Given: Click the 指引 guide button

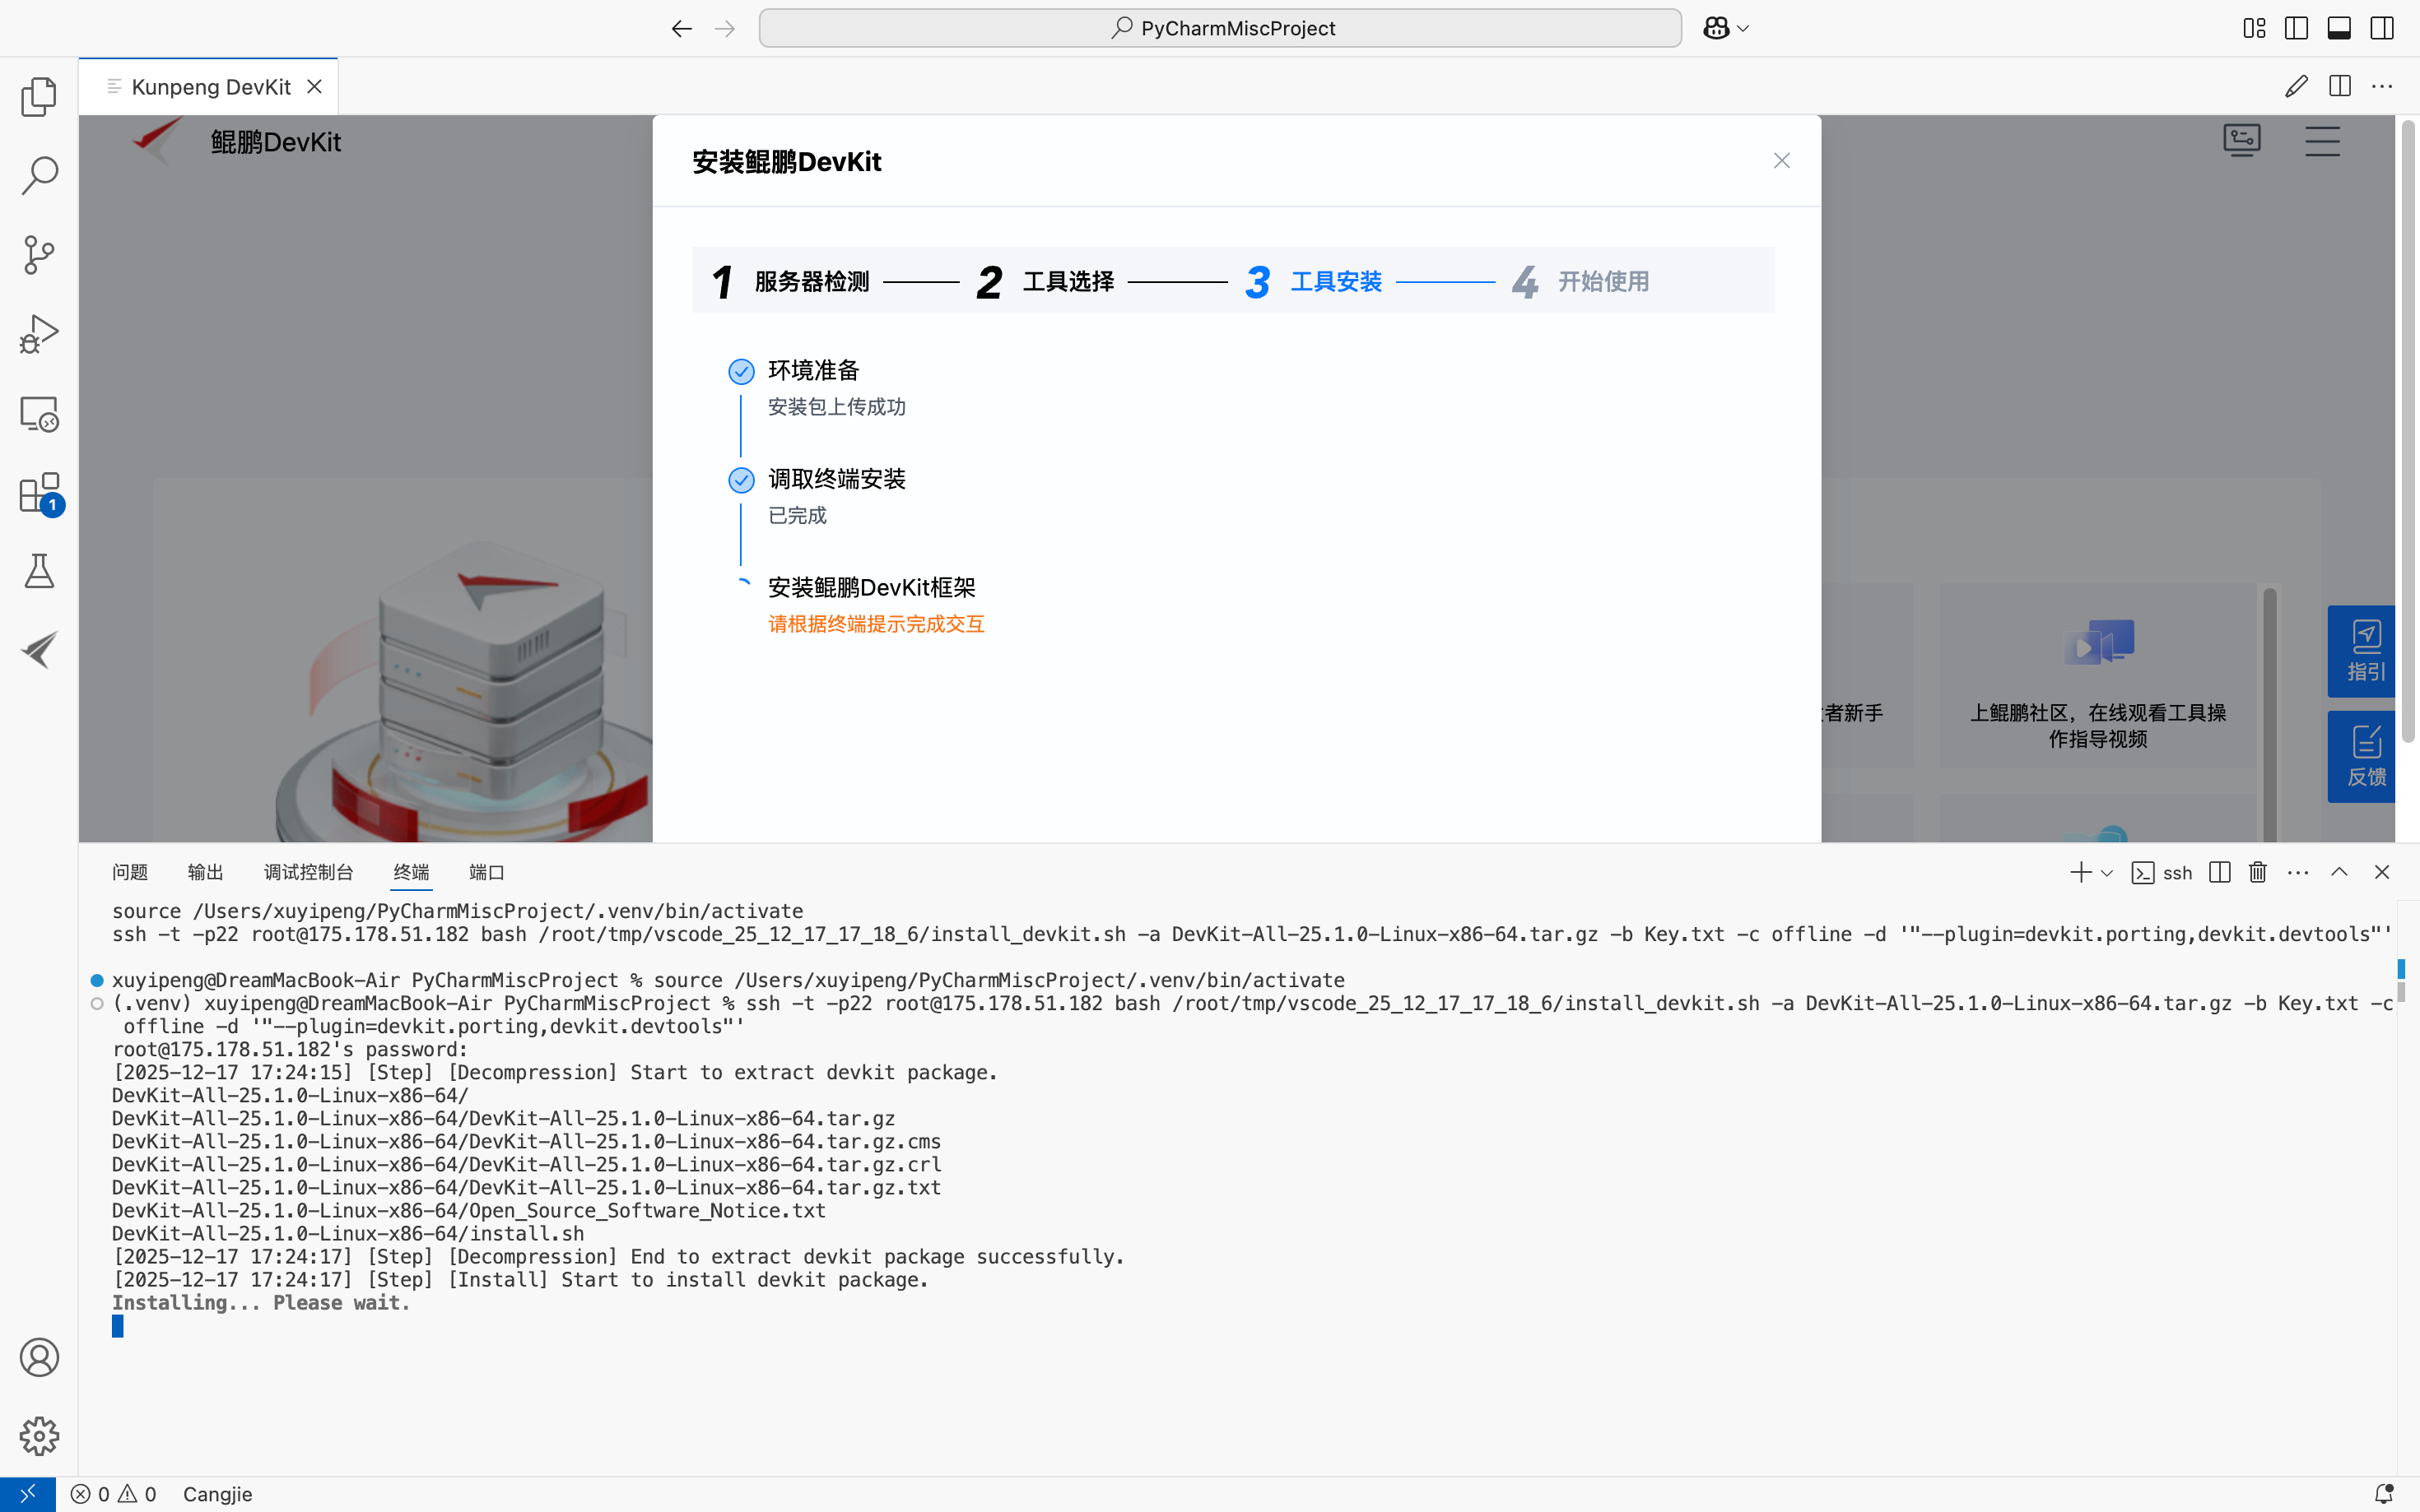Looking at the screenshot, I should tap(2364, 651).
